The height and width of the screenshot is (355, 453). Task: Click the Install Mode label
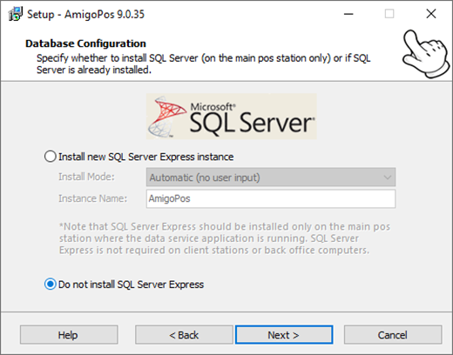click(86, 177)
